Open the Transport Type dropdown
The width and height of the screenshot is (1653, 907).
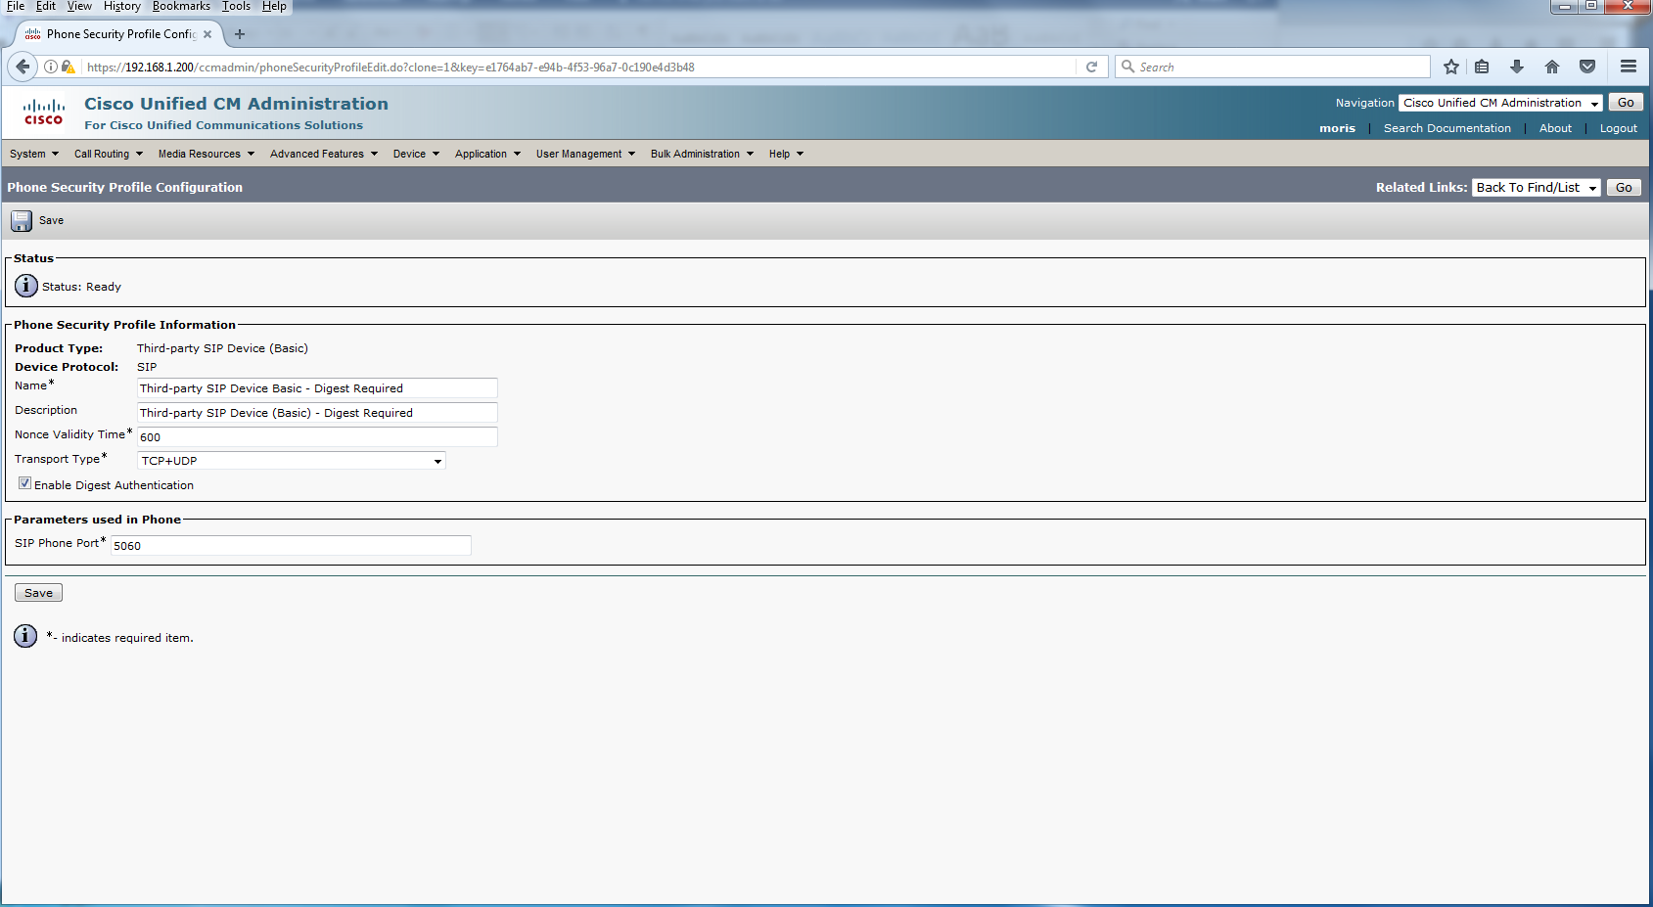(x=292, y=461)
